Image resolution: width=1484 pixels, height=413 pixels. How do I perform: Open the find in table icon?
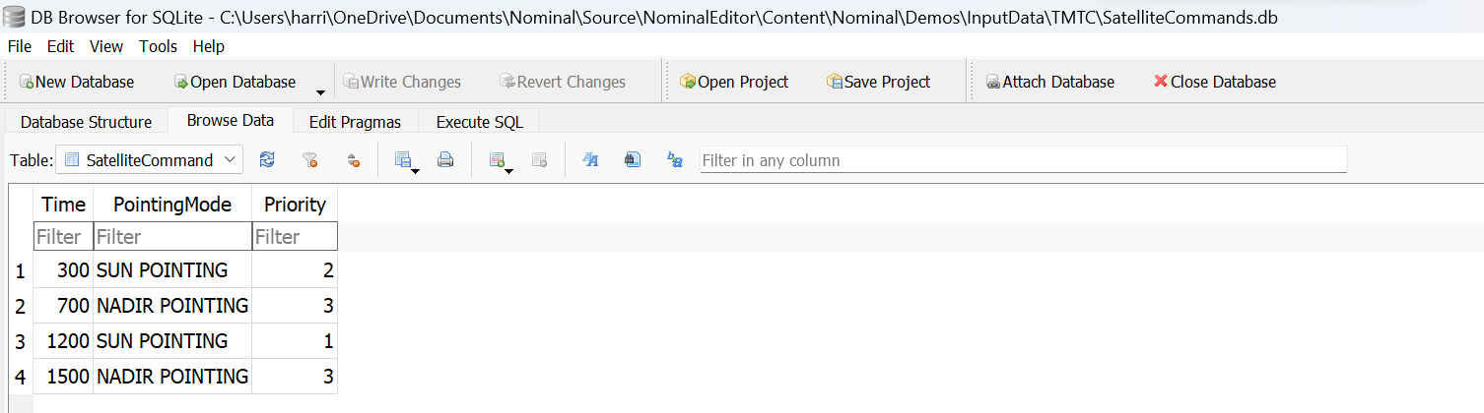(x=633, y=160)
